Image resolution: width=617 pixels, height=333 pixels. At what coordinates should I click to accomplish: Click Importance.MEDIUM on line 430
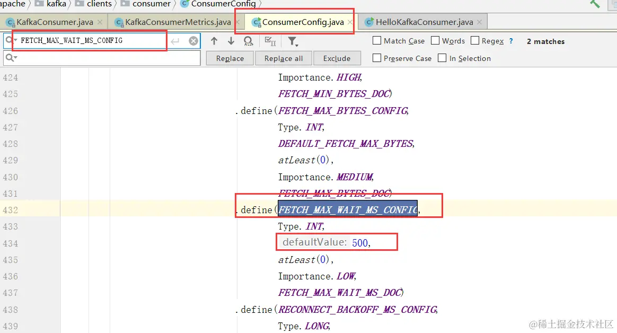325,177
